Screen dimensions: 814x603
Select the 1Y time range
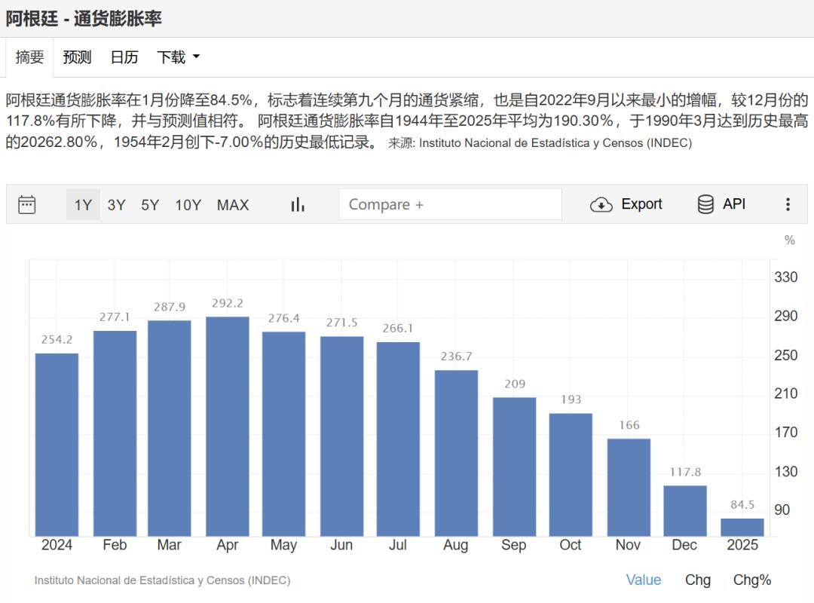point(83,204)
